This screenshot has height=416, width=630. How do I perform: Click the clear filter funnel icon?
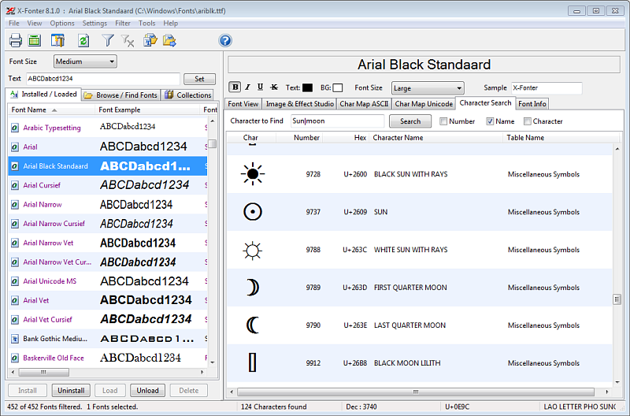point(128,40)
